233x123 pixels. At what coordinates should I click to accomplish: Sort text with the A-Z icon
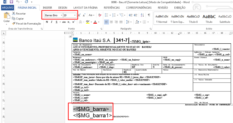[x=142, y=15]
